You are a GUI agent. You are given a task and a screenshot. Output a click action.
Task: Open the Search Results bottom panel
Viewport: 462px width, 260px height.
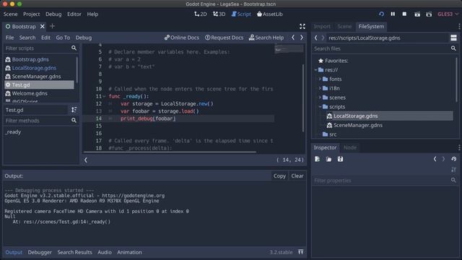coord(74,252)
